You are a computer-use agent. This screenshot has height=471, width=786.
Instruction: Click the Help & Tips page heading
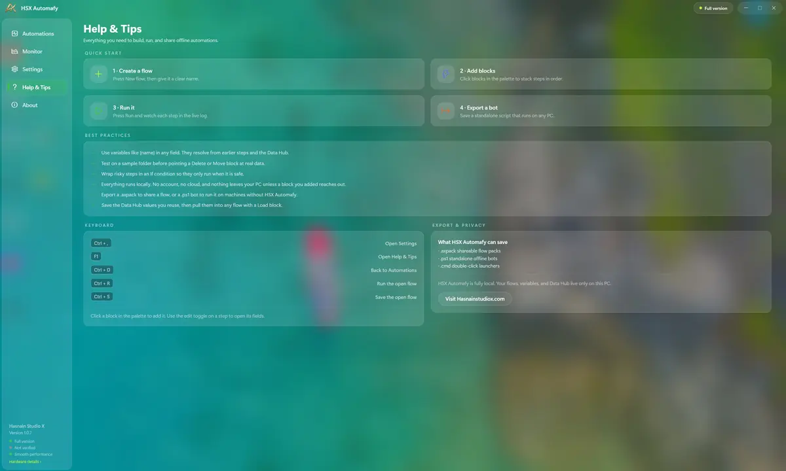[x=113, y=29]
